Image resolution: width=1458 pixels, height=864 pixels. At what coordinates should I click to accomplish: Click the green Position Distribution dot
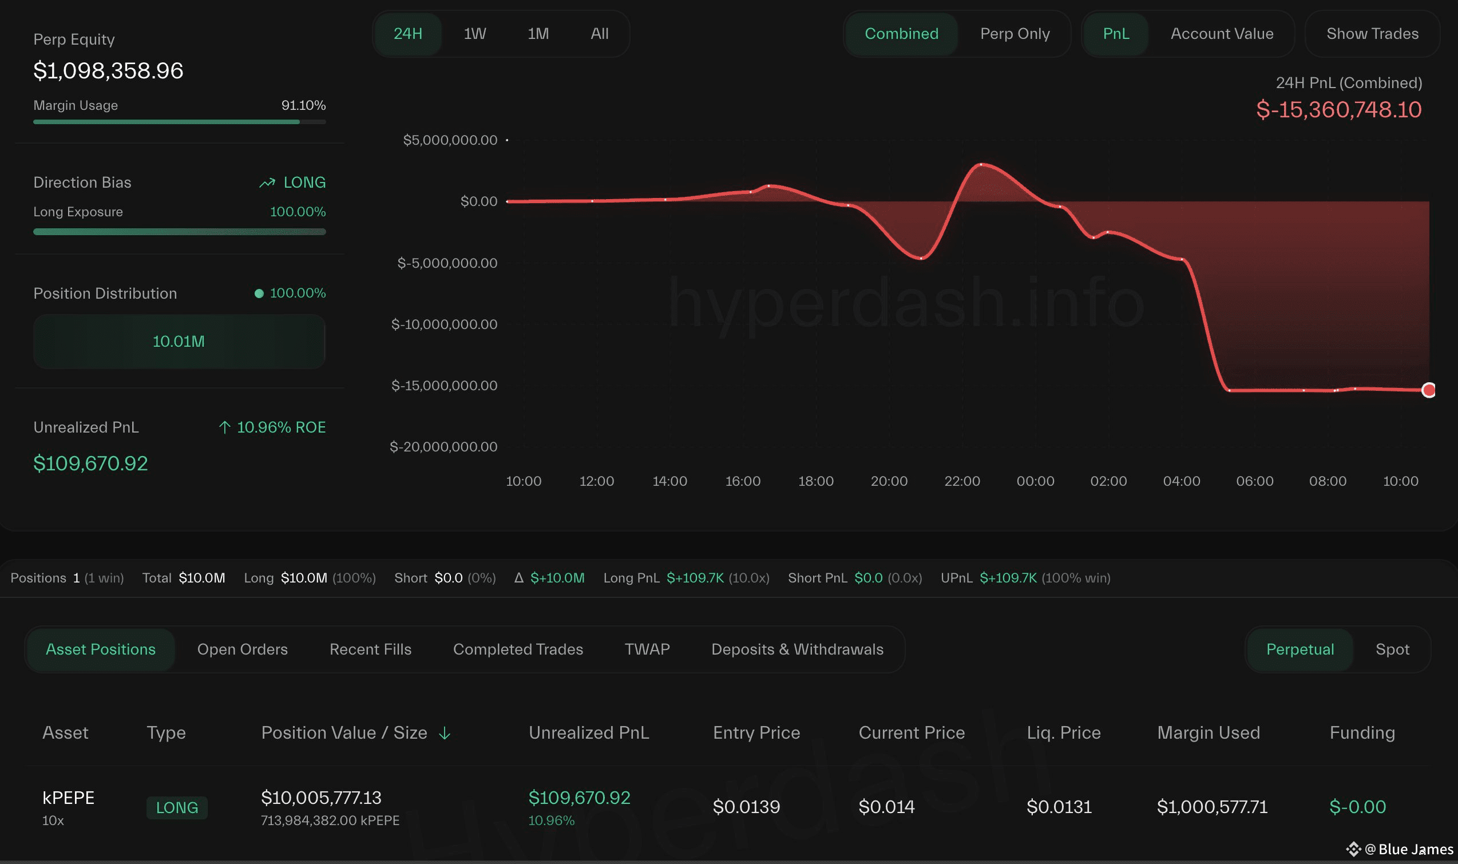[x=259, y=294]
